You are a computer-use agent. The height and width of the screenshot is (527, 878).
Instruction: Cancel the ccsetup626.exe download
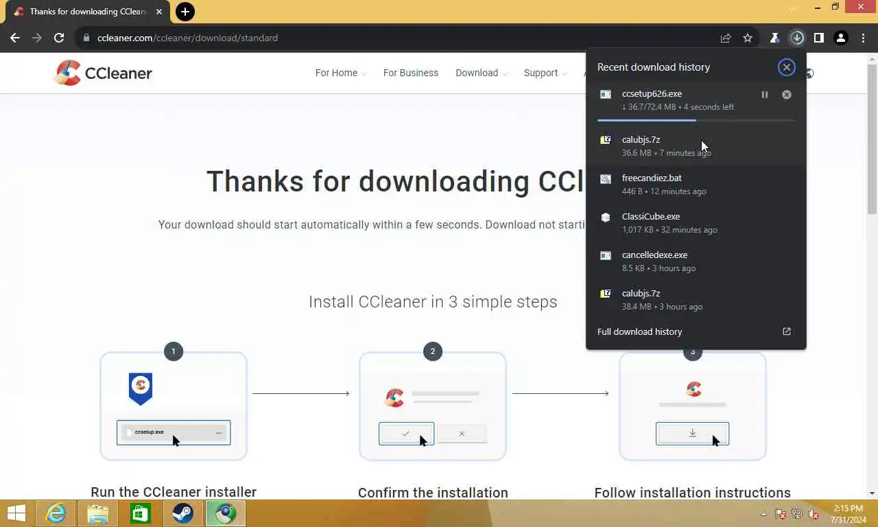tap(787, 95)
